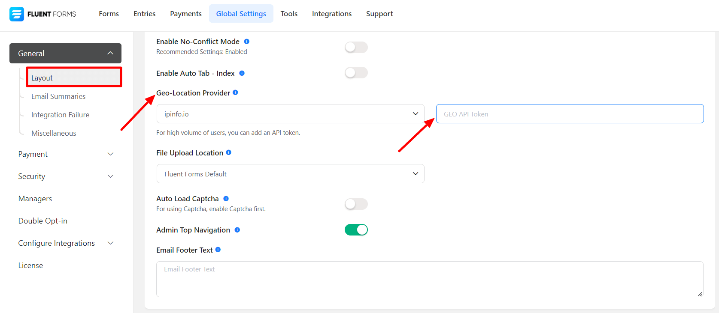Click info icon beside Email Footer Text
The width and height of the screenshot is (719, 313).
click(x=218, y=250)
